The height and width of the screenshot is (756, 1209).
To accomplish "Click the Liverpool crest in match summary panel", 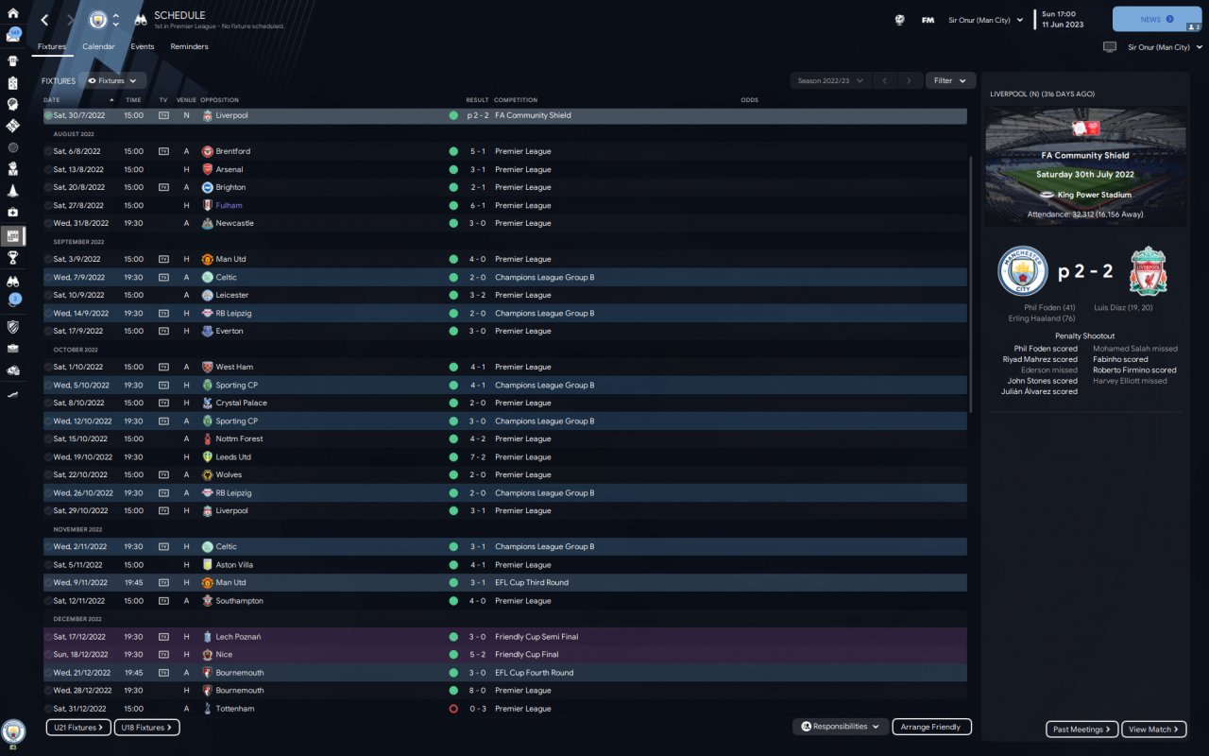I will [x=1148, y=271].
